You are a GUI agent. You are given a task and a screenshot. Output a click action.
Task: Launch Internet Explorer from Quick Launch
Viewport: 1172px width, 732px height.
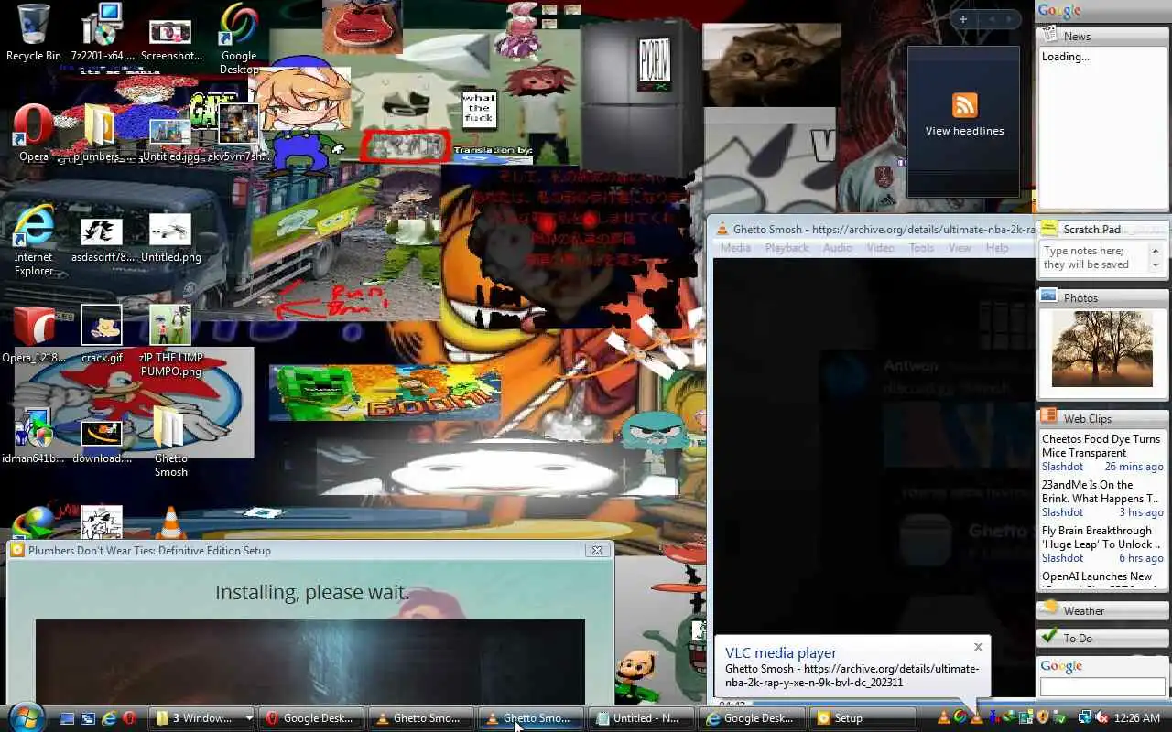[108, 718]
